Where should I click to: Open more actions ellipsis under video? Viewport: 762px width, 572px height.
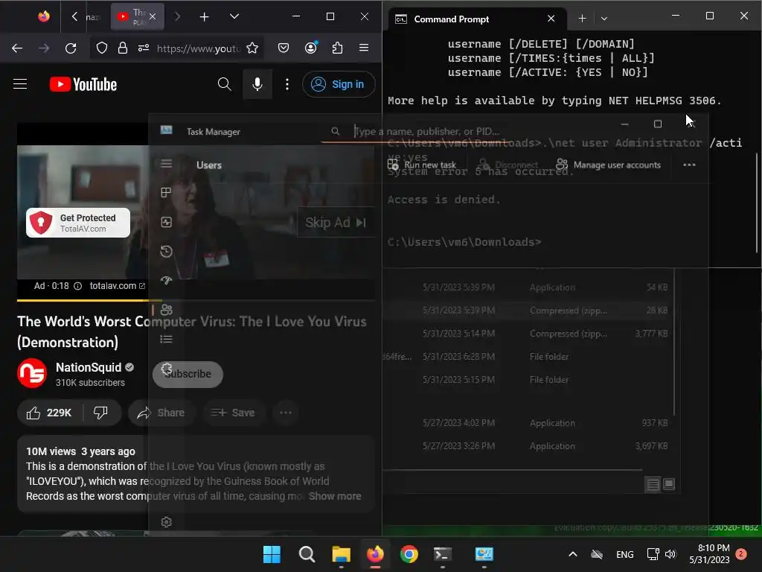[286, 413]
